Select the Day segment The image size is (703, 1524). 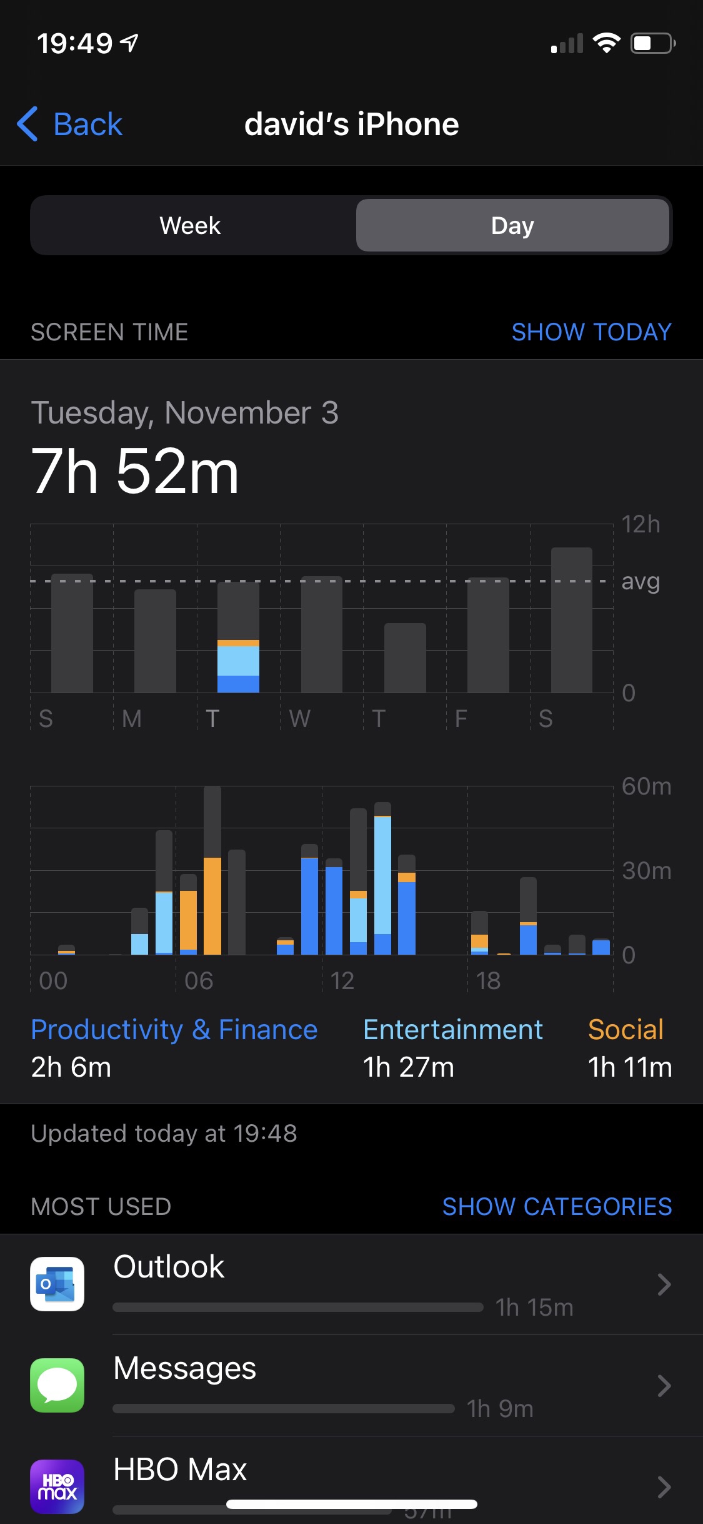pyautogui.click(x=512, y=225)
